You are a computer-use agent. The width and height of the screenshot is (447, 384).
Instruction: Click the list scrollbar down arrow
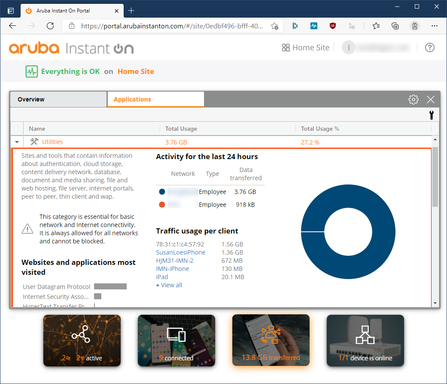click(435, 303)
